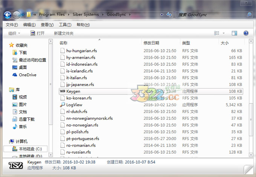Select id-indonesian.rfs file icon
This screenshot has height=177, width=256.
62,64
